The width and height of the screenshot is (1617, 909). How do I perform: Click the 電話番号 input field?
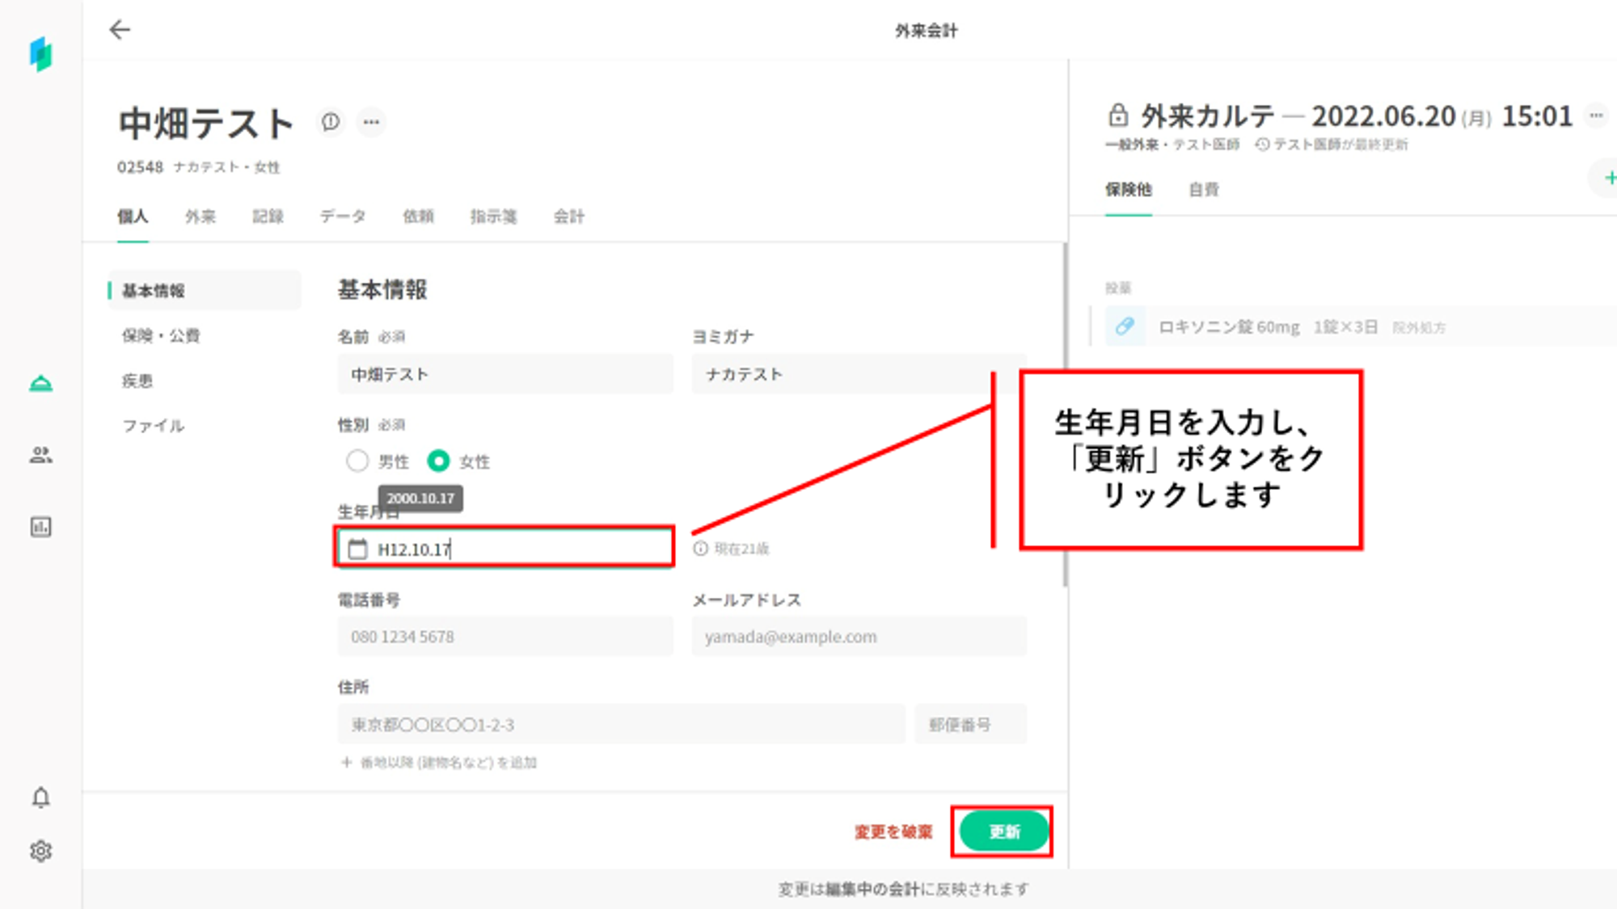505,637
